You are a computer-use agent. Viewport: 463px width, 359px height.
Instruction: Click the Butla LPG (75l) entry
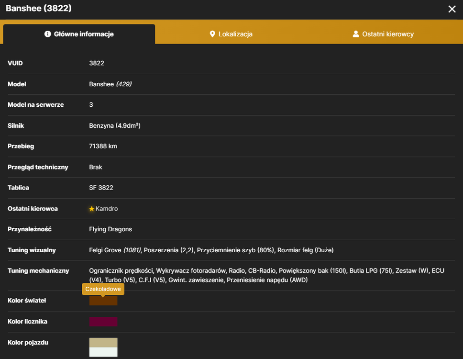tap(371, 270)
